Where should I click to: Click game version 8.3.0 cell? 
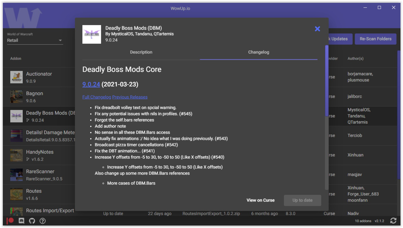[290, 213]
